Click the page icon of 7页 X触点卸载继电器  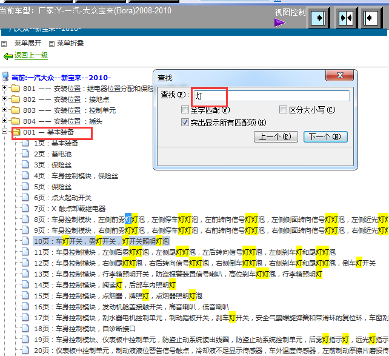25,208
